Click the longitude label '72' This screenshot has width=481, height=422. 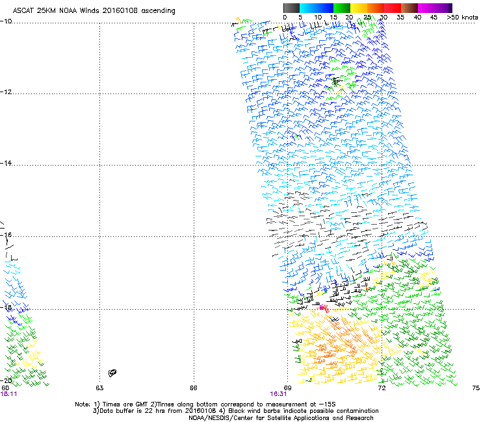(x=382, y=388)
